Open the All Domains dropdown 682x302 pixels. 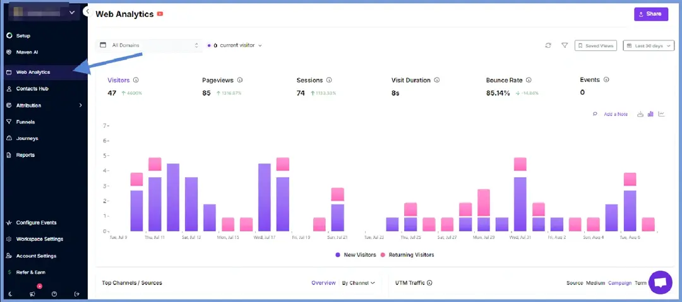(149, 45)
